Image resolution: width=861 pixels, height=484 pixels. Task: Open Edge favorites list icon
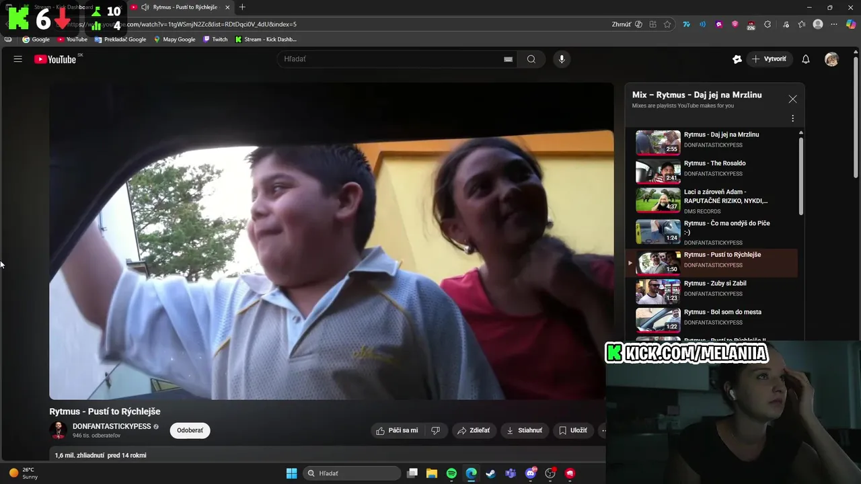coord(802,24)
